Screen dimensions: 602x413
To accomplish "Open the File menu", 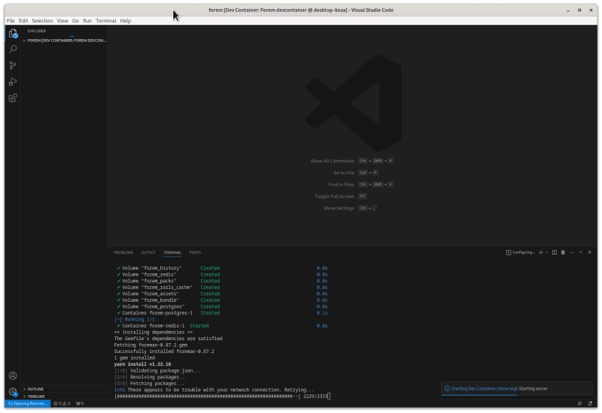I will tap(11, 21).
